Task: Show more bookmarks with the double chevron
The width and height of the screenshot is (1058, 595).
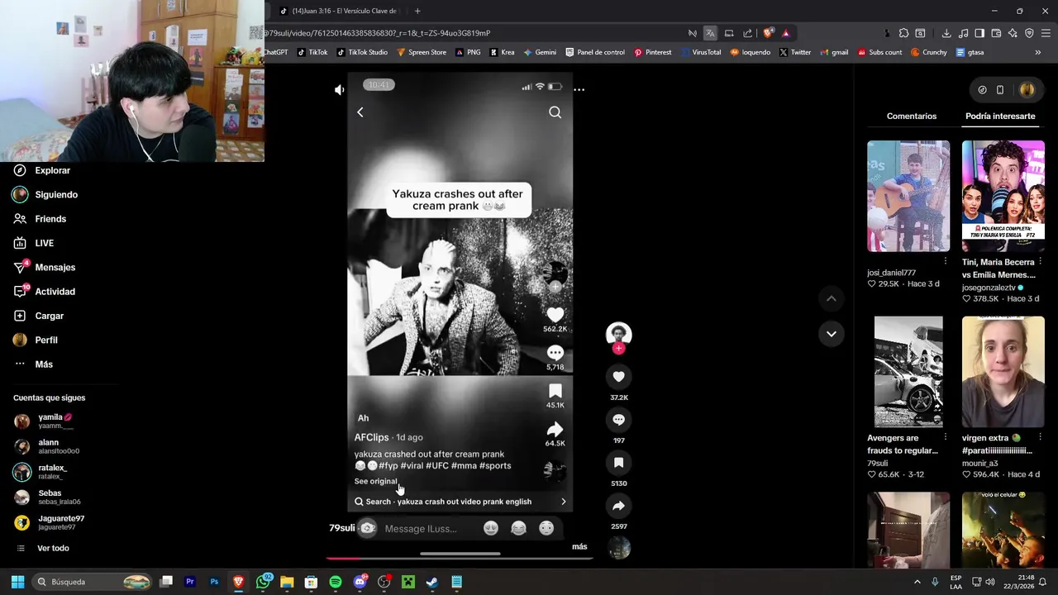Action: click(1037, 52)
